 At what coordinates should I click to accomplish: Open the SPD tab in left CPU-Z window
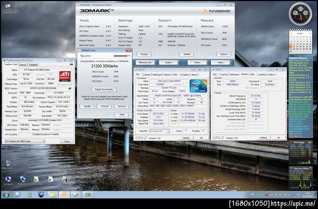pos(175,75)
